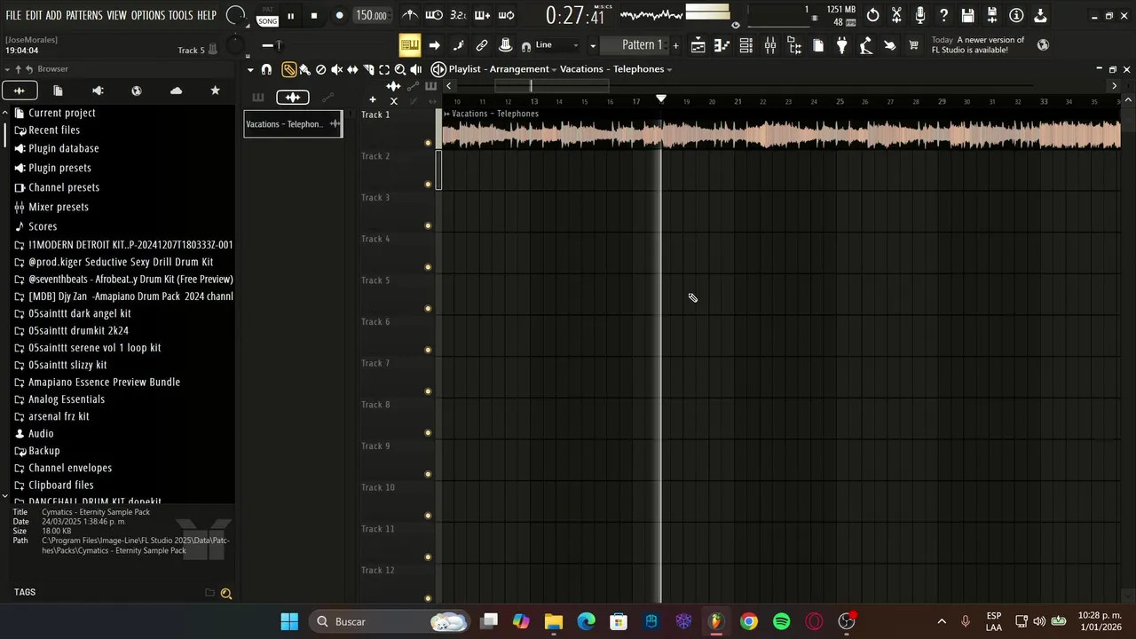Screen dimensions: 1136x639
Task: Open the PATTERNS menu
Action: pos(84,16)
